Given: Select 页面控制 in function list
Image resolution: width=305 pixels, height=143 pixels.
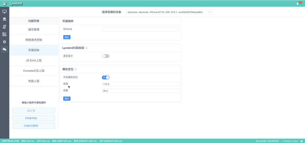Looking at the screenshot, I should (34, 50).
